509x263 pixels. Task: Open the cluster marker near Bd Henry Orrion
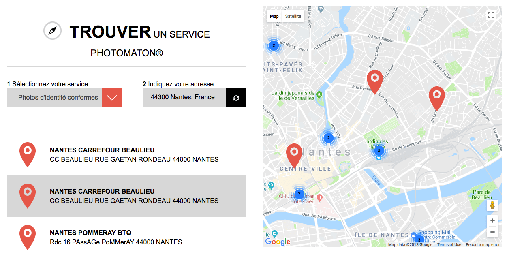pyautogui.click(x=274, y=45)
